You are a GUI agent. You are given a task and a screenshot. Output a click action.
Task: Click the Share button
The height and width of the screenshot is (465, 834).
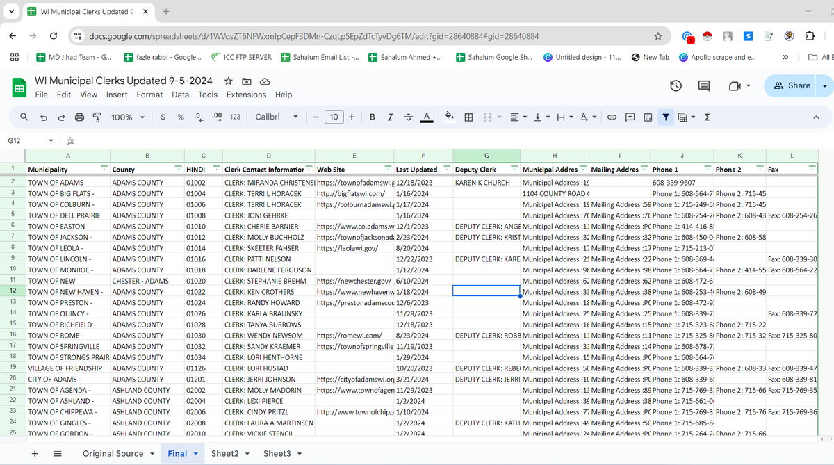791,85
